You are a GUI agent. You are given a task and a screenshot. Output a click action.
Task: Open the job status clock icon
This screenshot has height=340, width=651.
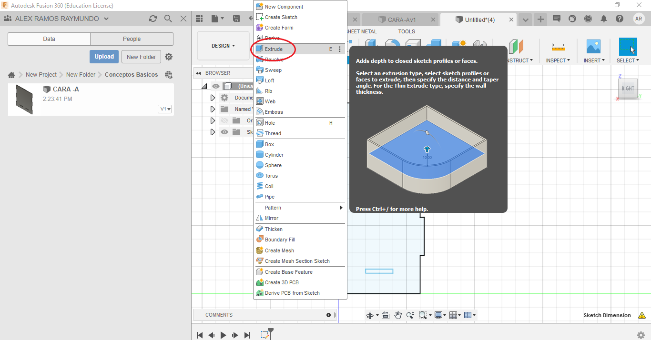pyautogui.click(x=588, y=19)
